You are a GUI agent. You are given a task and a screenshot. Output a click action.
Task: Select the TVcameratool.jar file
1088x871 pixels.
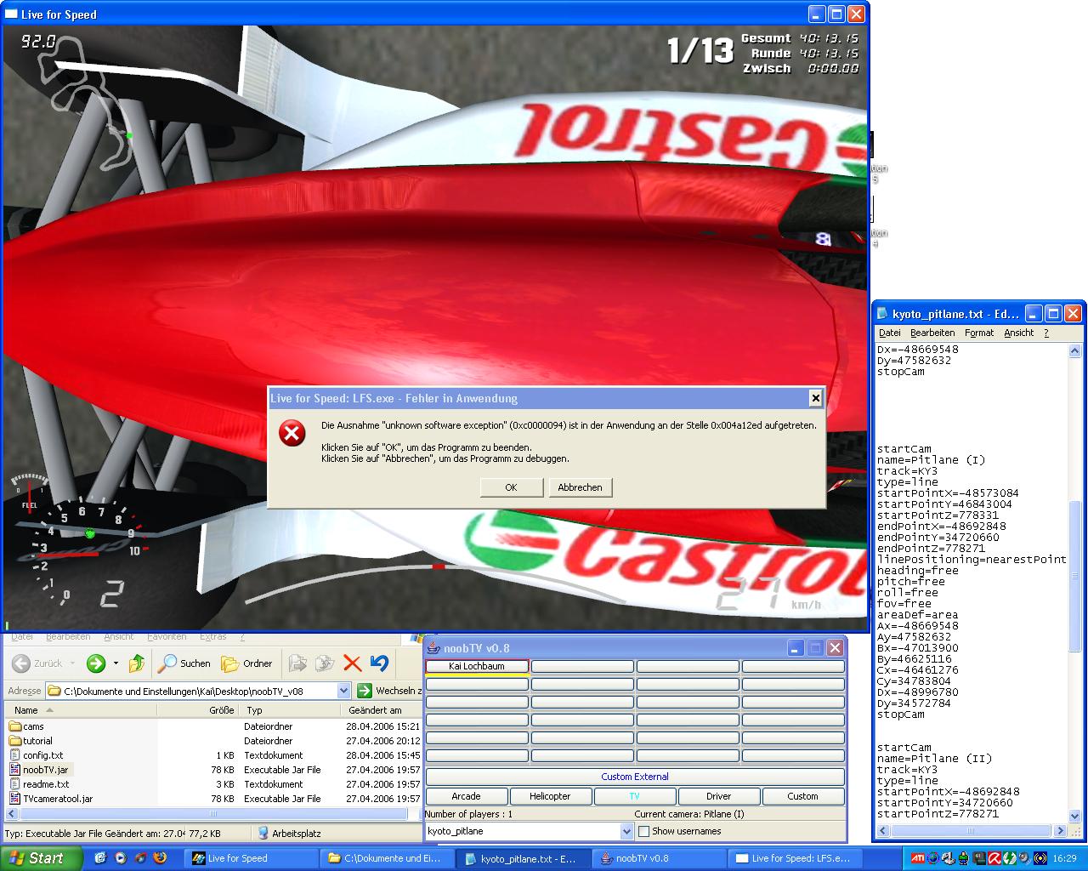pyautogui.click(x=51, y=799)
